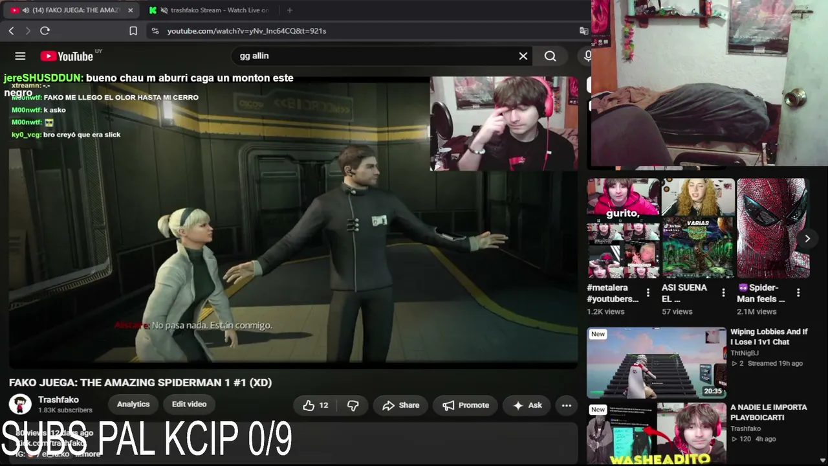Image resolution: width=828 pixels, height=466 pixels.
Task: Click the Edit video button
Action: [189, 405]
